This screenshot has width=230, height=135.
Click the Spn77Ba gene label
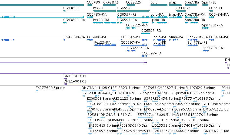tap(192, 2)
